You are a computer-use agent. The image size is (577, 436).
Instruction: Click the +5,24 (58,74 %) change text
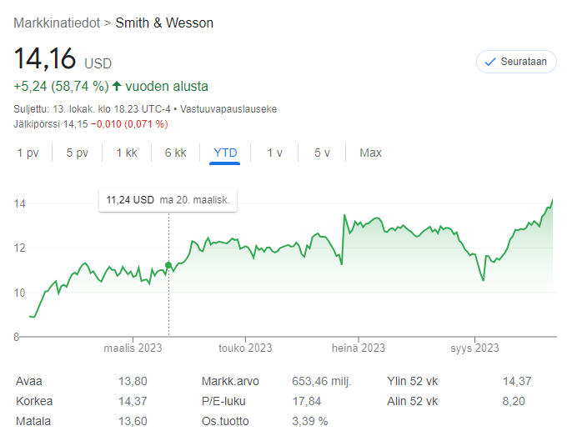click(x=61, y=87)
